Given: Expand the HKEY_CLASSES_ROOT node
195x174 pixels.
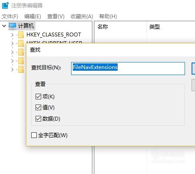Looking at the screenshot, I should (13, 35).
